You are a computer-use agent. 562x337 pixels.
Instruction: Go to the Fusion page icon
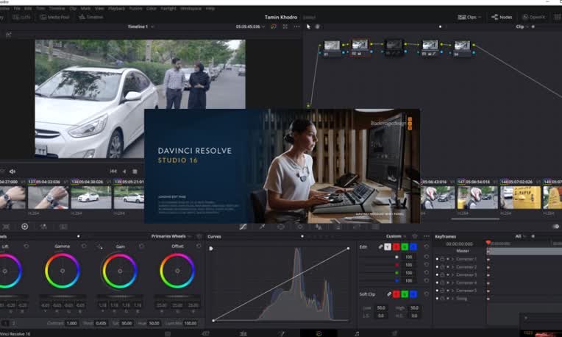coord(281,333)
